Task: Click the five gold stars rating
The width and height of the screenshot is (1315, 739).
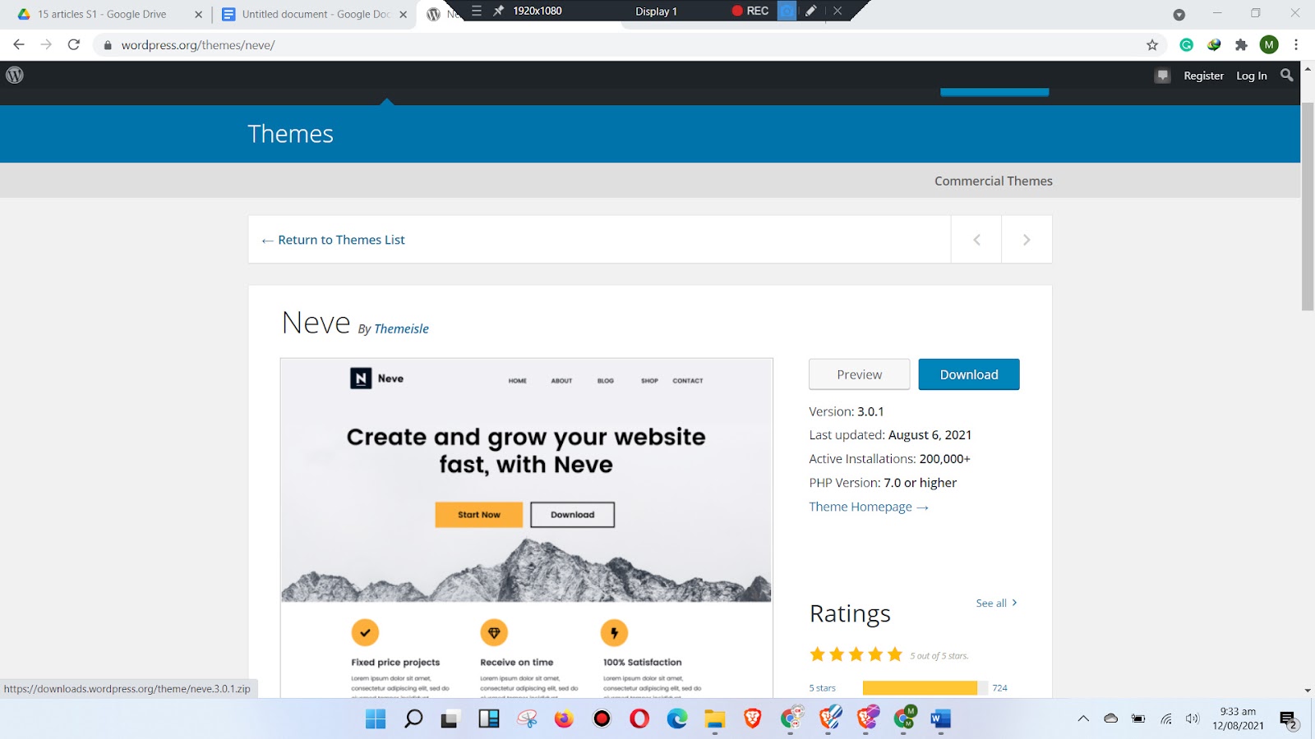Action: [x=856, y=654]
